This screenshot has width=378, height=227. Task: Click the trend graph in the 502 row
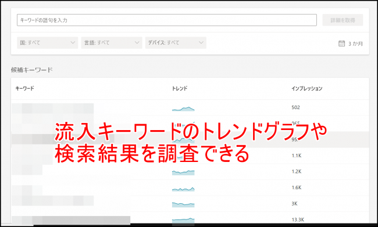[183, 109]
